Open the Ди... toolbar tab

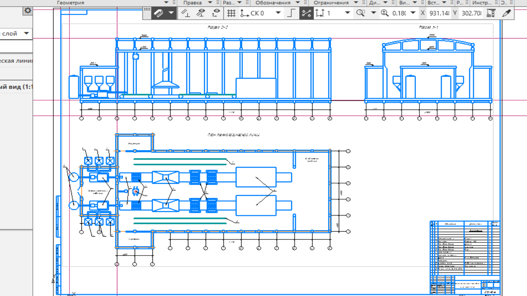click(375, 3)
